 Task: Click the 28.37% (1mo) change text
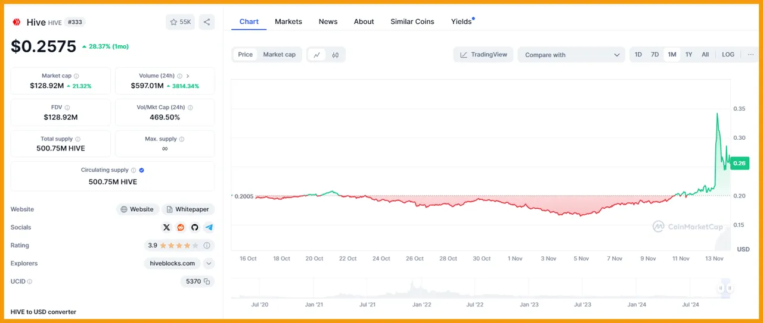[x=108, y=46]
